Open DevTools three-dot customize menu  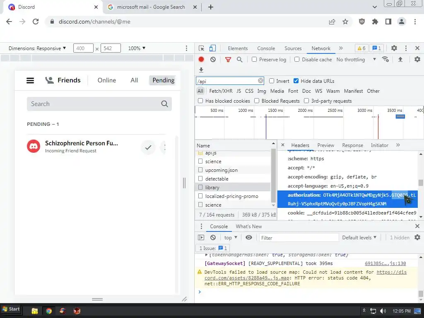click(x=406, y=48)
